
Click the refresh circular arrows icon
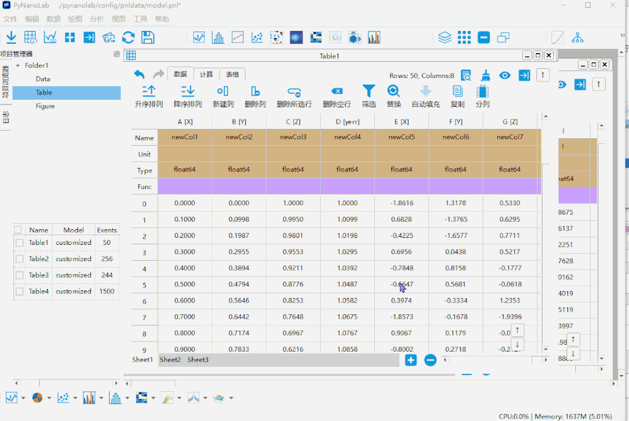(128, 37)
